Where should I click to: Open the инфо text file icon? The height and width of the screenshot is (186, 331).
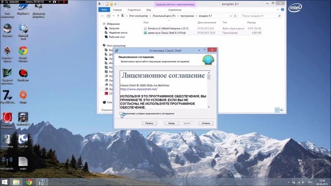tap(23, 163)
